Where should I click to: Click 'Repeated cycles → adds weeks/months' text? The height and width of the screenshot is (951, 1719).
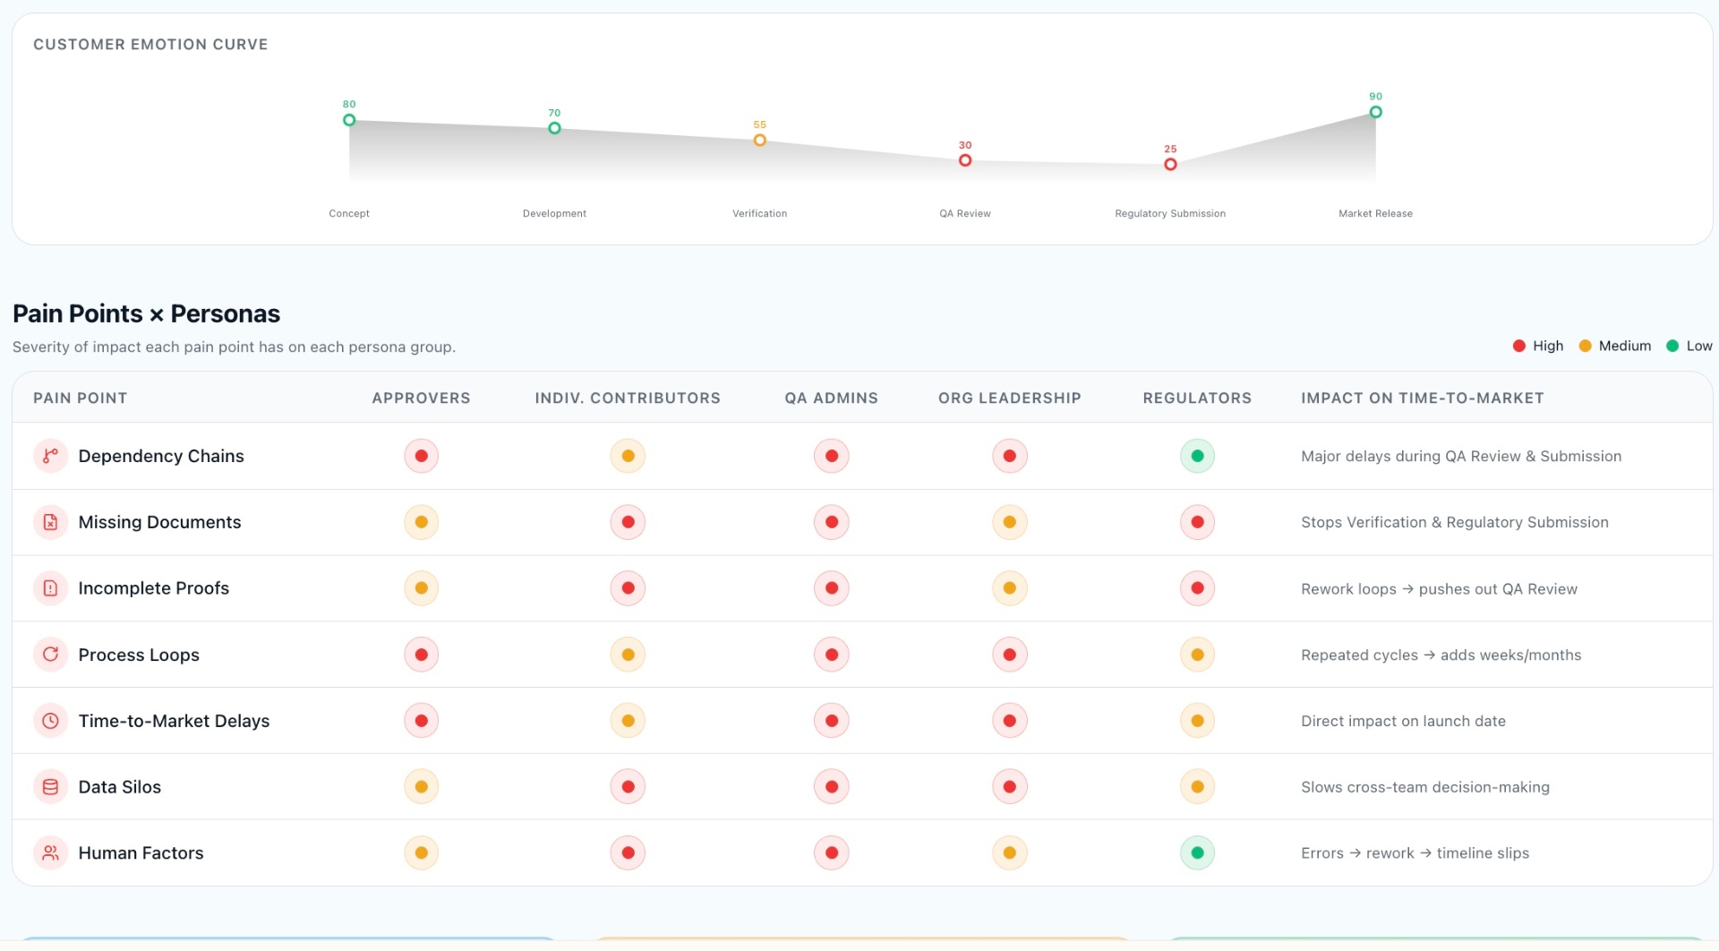1441,655
